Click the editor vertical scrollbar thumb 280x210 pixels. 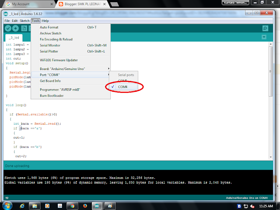click(x=270, y=71)
